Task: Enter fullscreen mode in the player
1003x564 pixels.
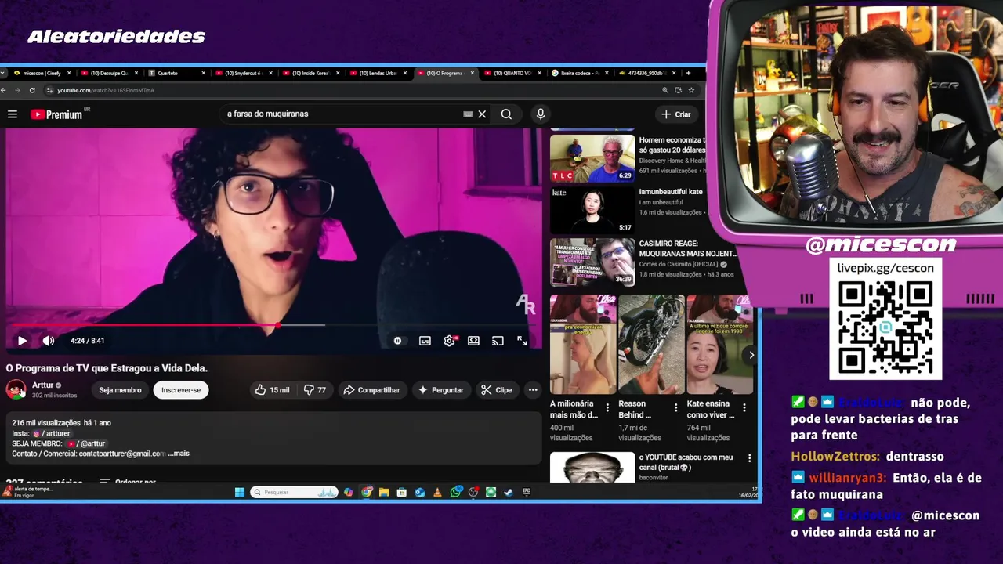Action: 522,341
